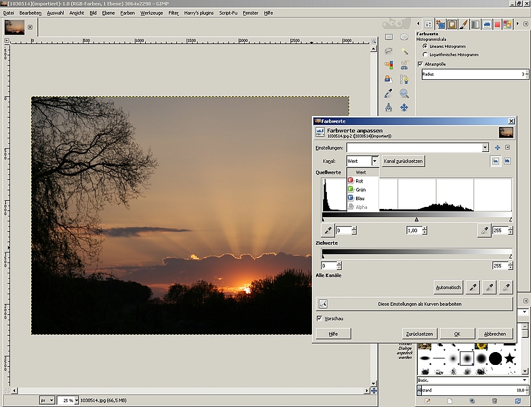Screen dimensions: 531x407
Task: Choose the Move tool in toolbox
Action: (404, 107)
